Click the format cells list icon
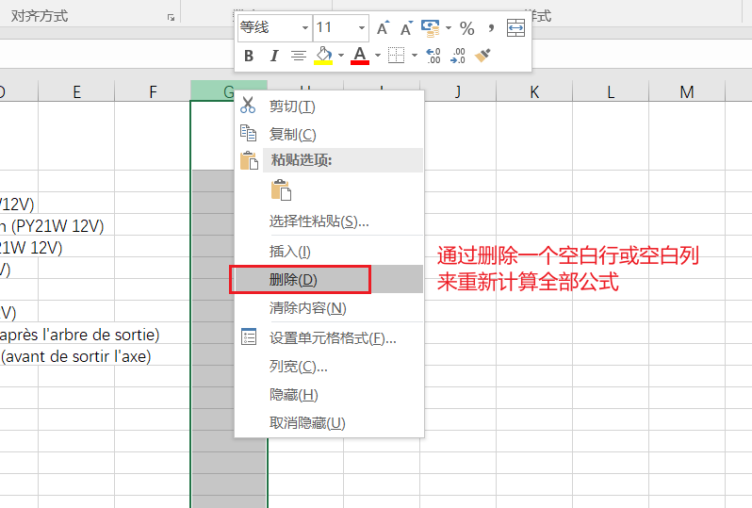Image resolution: width=752 pixels, height=508 pixels. pos(249,336)
